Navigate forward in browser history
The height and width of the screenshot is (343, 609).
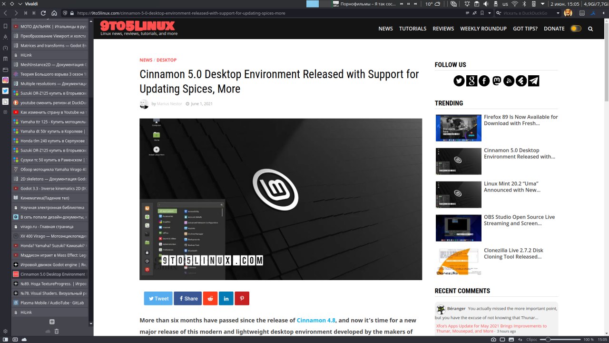click(16, 13)
